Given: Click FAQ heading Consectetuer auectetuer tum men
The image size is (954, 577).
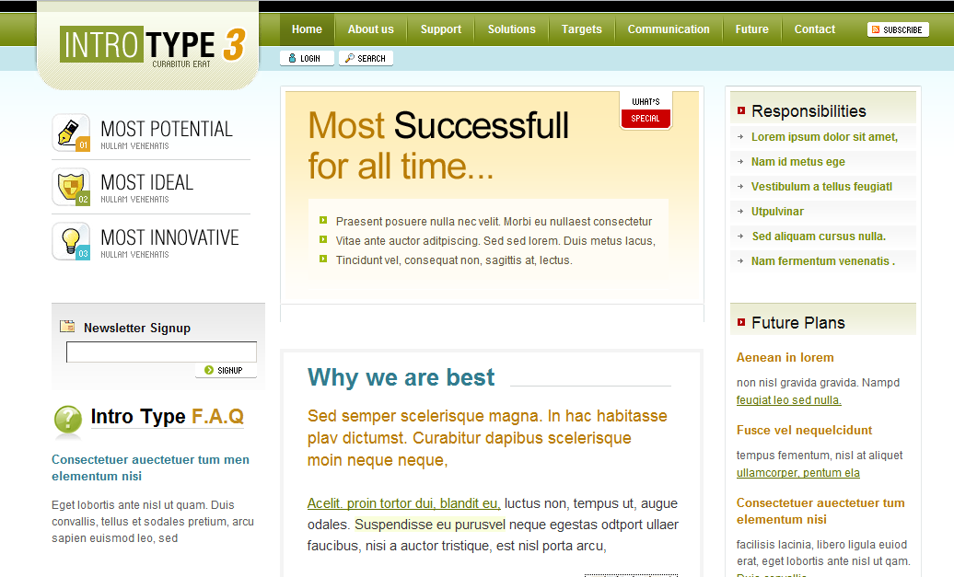Looking at the screenshot, I should 150,467.
